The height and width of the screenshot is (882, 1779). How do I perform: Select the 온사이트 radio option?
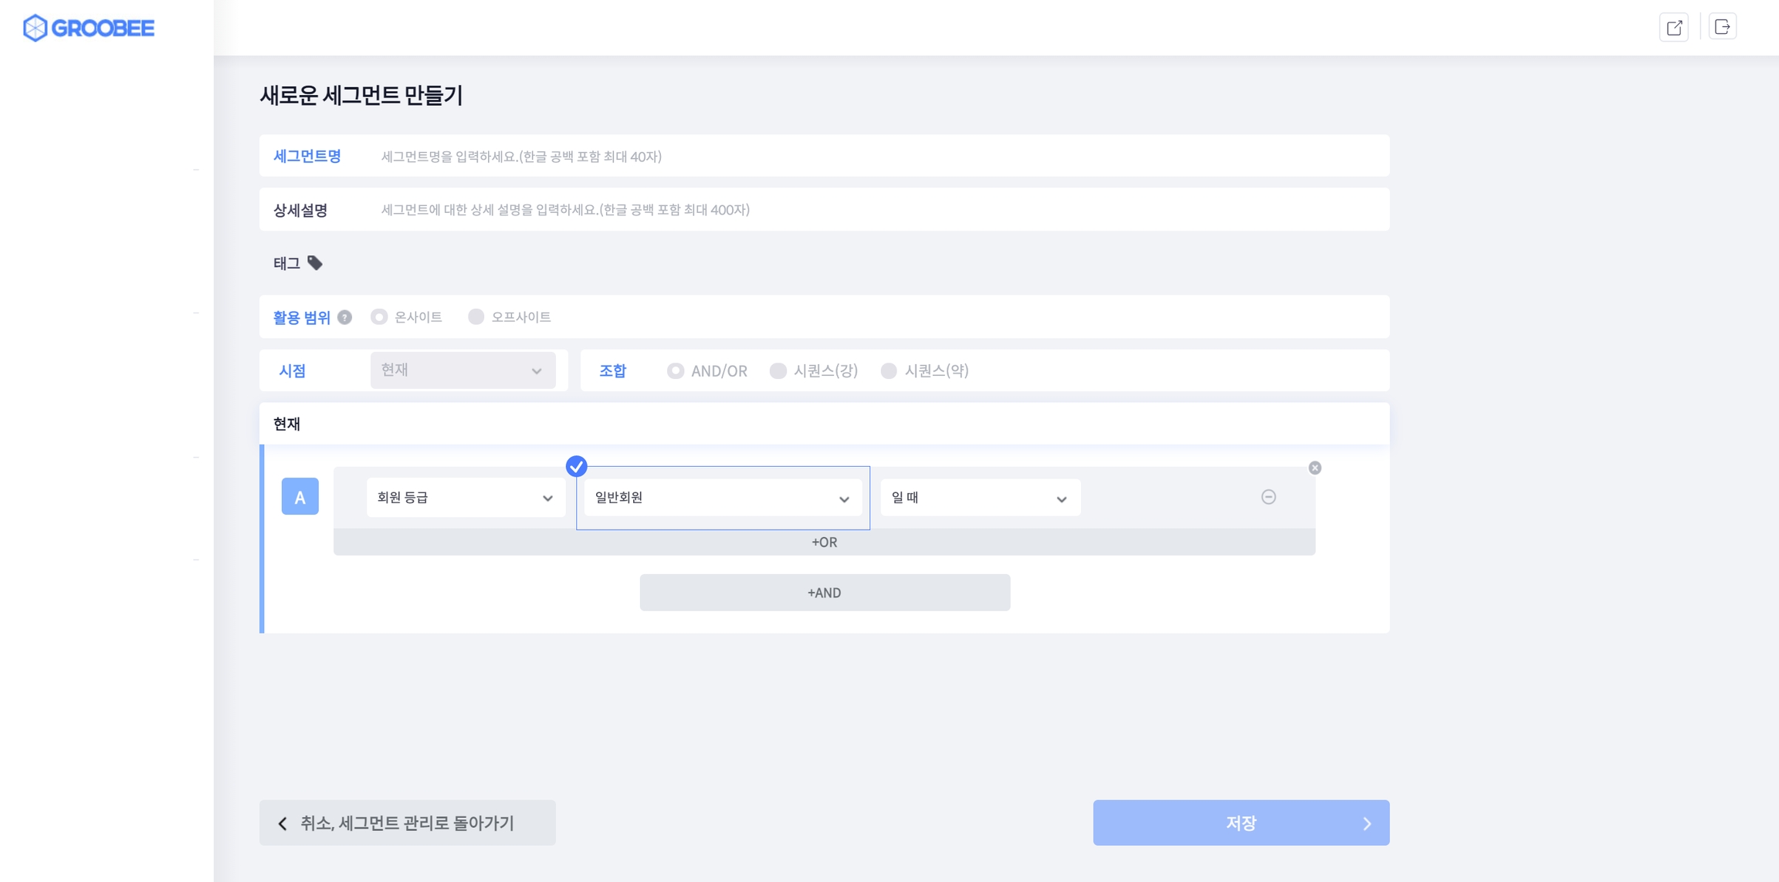379,317
